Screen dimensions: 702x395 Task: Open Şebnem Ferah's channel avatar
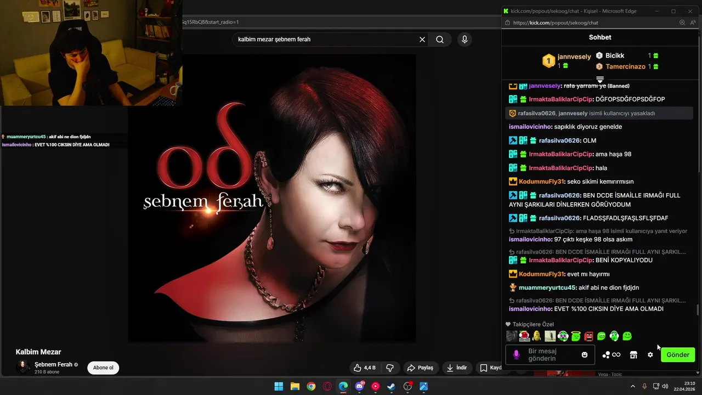(23, 368)
